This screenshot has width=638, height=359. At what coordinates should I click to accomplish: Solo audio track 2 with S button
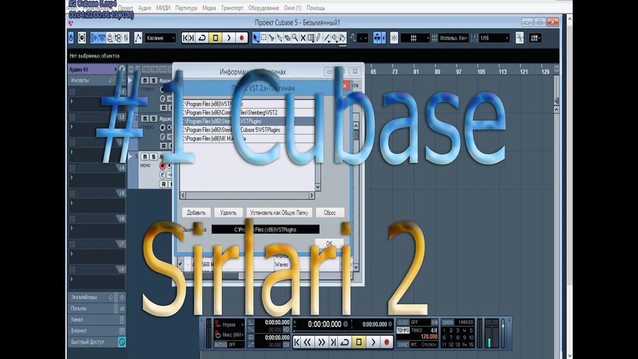(154, 119)
